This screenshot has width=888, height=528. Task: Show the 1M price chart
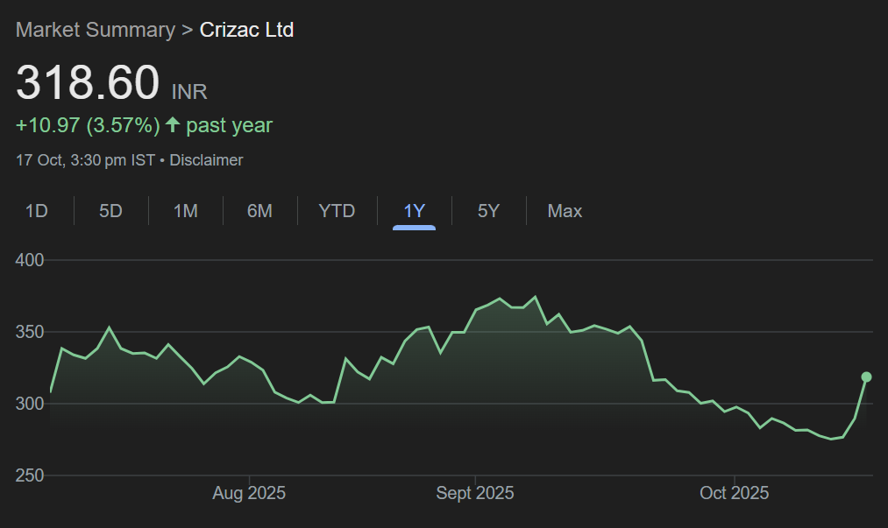(x=185, y=211)
